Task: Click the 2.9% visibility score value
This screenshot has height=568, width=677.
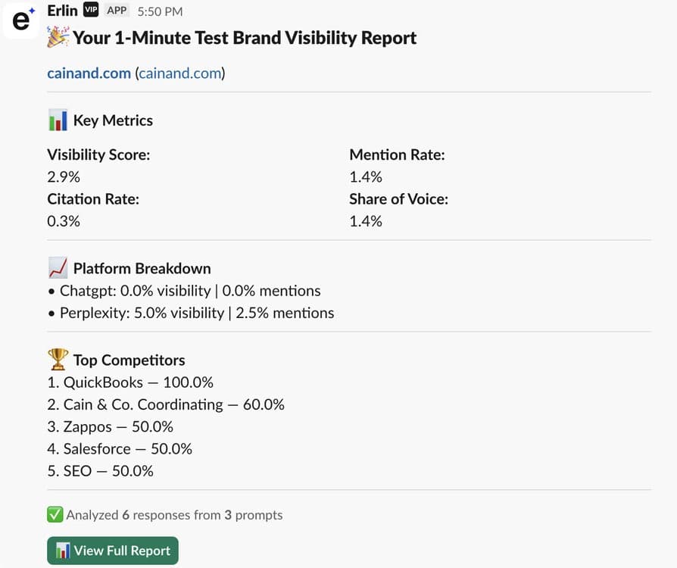Action: (64, 176)
